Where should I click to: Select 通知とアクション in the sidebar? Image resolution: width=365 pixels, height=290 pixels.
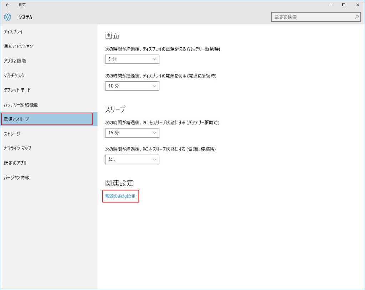point(18,46)
